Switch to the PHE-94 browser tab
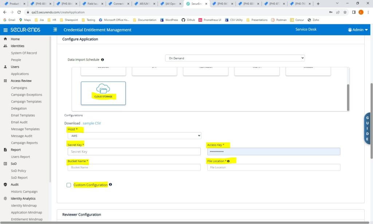This screenshot has height=224, width=373. point(223,4)
